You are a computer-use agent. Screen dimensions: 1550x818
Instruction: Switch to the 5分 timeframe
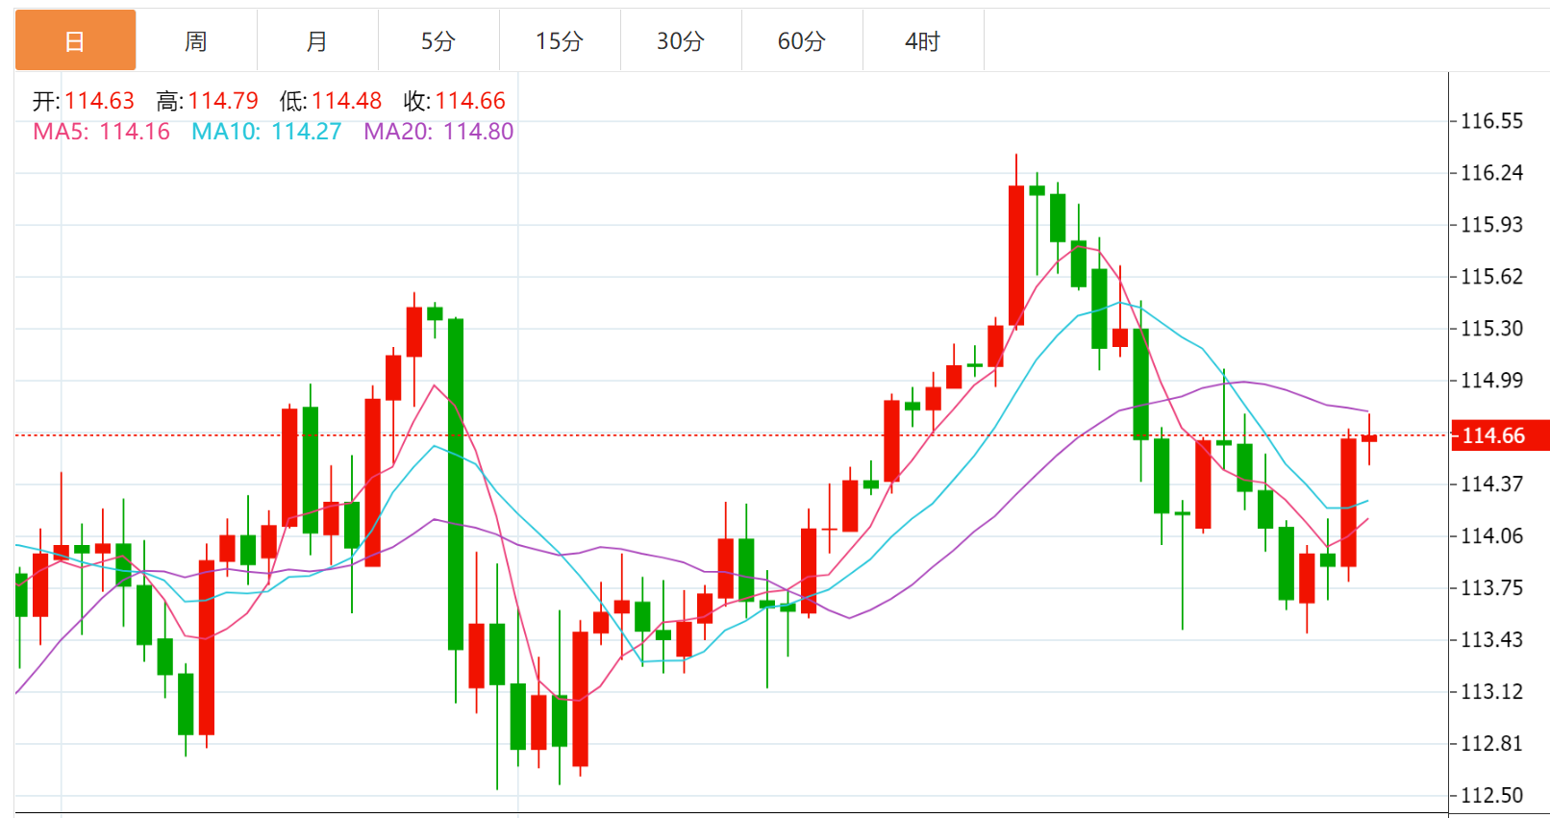click(x=438, y=40)
